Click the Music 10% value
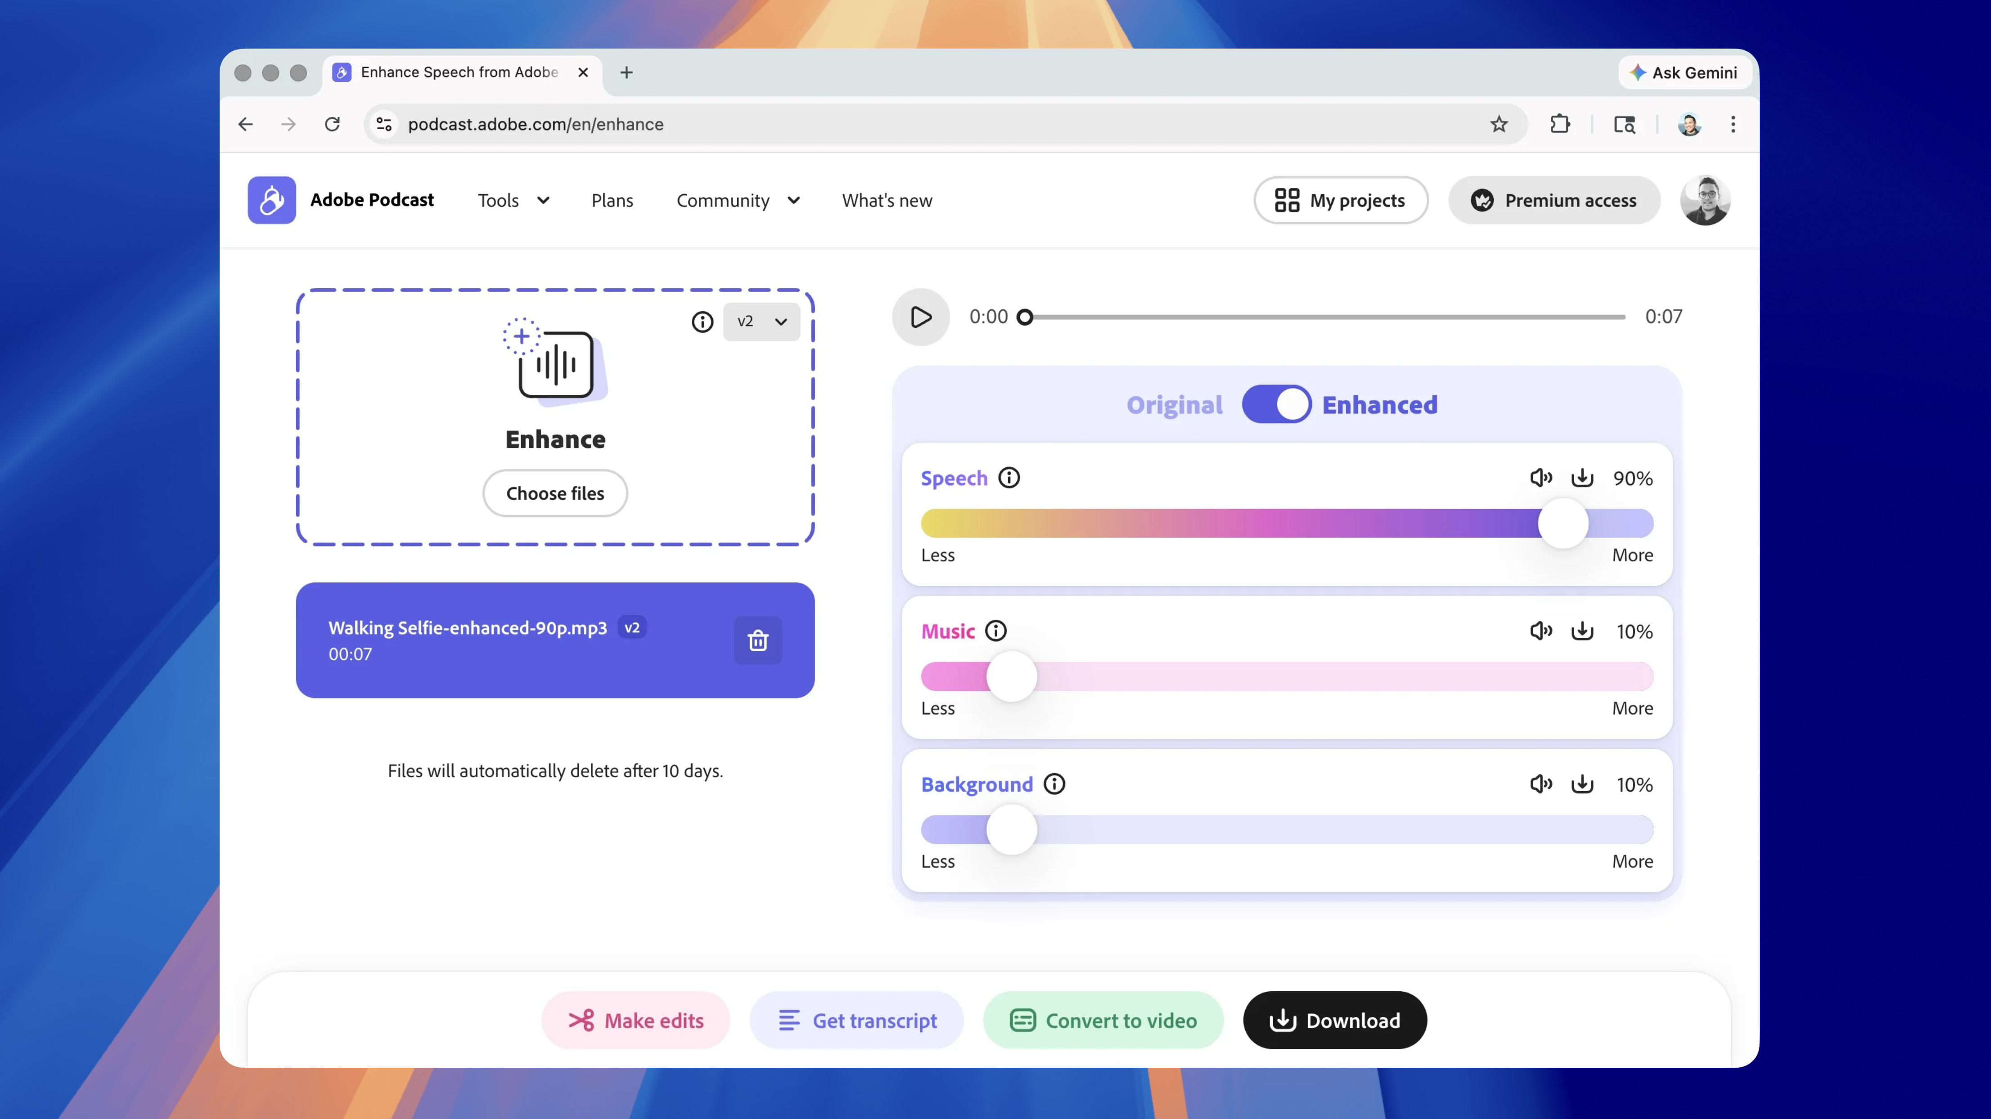Screen dimensions: 1991x1119 (x=1634, y=631)
